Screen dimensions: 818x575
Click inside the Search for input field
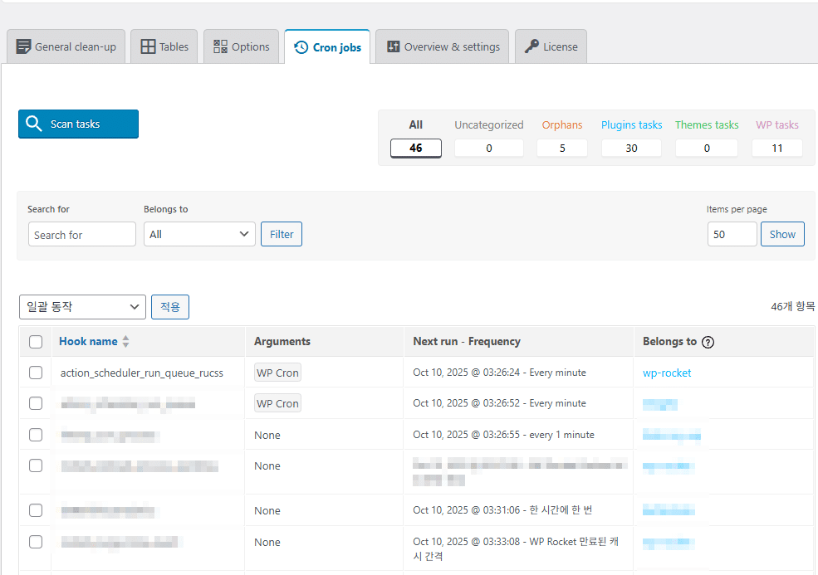(81, 234)
